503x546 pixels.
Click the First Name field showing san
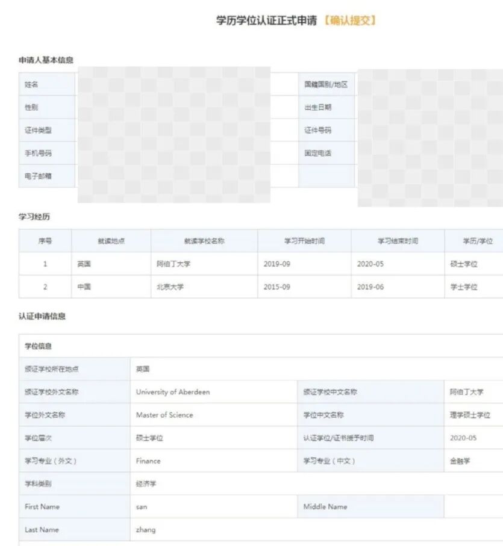tap(143, 507)
